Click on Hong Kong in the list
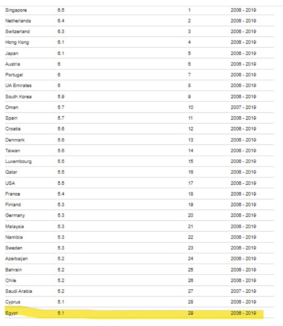The image size is (283, 326). tap(17, 42)
